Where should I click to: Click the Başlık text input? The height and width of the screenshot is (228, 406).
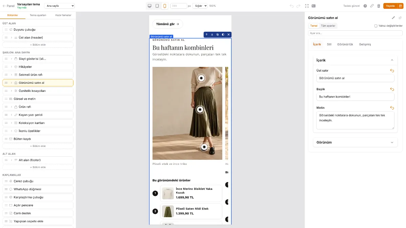(355, 97)
